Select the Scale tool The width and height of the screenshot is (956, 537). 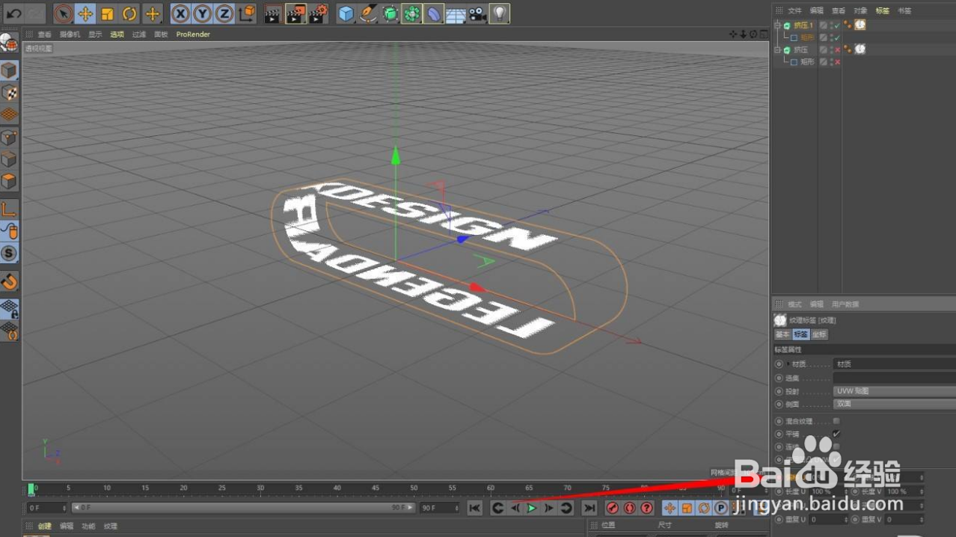click(108, 13)
